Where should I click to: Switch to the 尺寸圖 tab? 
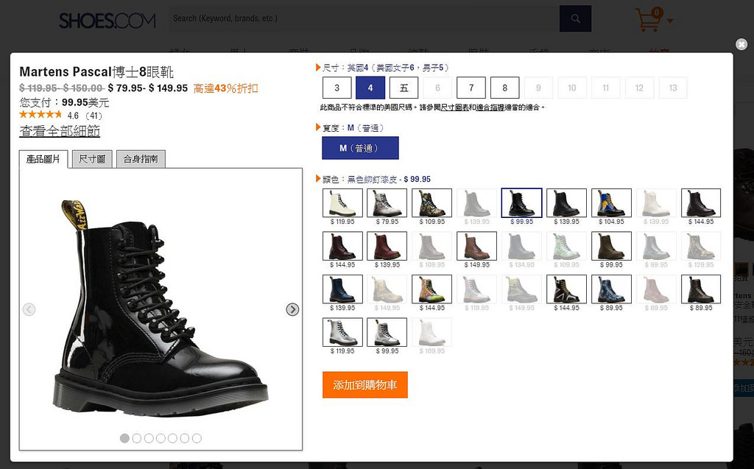coord(92,159)
